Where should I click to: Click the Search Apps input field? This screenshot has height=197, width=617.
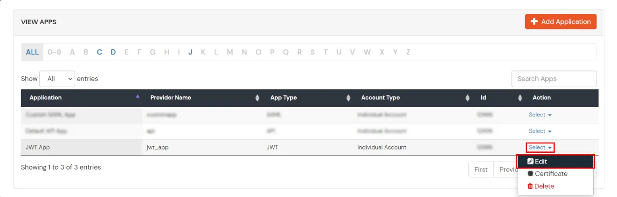click(554, 79)
